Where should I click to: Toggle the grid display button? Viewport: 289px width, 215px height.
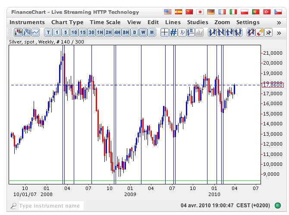click(x=173, y=32)
